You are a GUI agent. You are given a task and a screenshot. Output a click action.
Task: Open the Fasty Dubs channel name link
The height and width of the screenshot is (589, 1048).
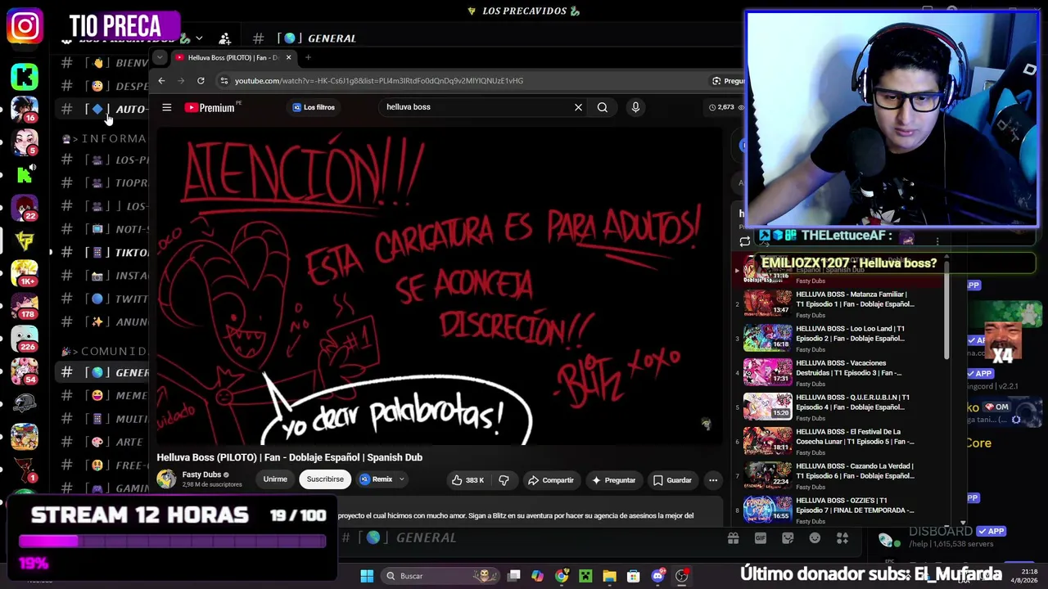[201, 474]
